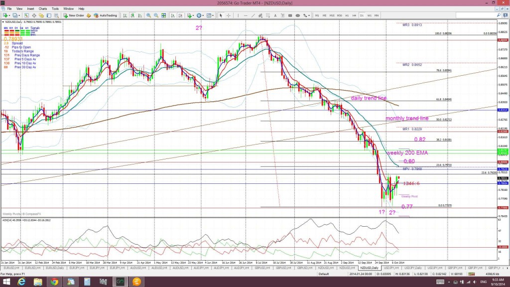
Task: Select the D1 timeframe button
Action: pyautogui.click(x=362, y=15)
